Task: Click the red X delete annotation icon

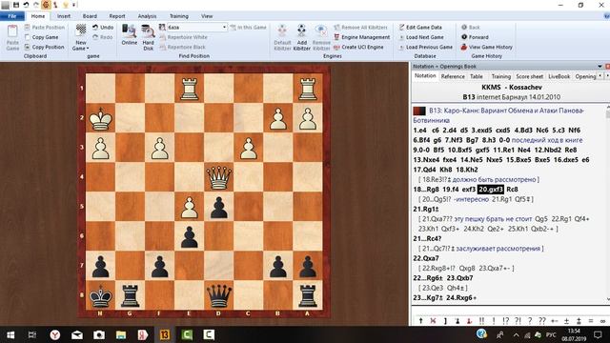Action: tap(433, 321)
